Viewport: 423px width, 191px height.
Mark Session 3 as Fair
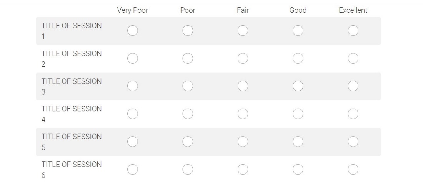coord(243,86)
